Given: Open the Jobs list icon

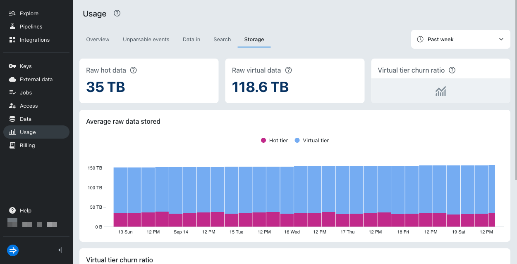Looking at the screenshot, I should tap(12, 92).
